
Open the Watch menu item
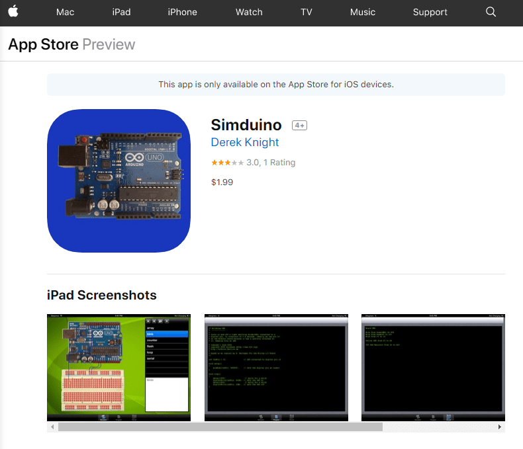click(x=249, y=13)
